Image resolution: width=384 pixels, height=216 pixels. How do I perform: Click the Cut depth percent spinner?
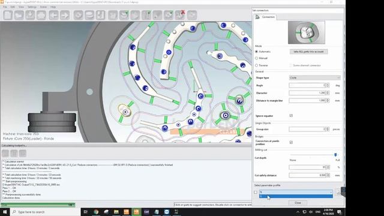point(328,167)
